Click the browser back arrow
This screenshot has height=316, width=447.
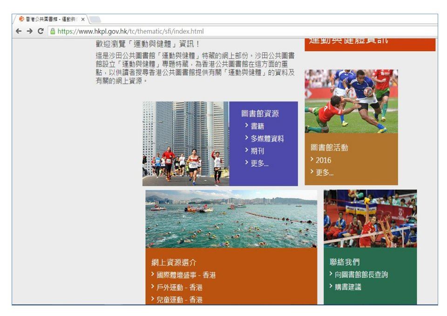coord(19,32)
